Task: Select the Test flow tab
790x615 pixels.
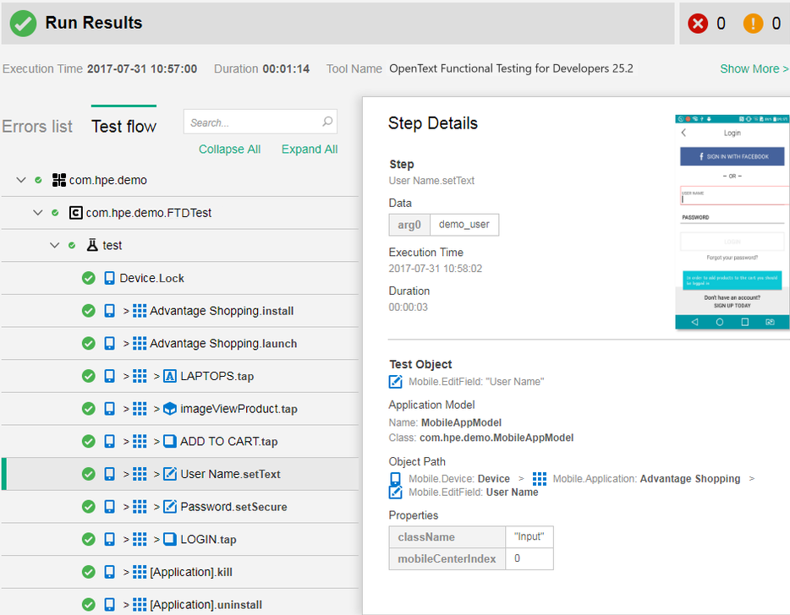Action: 123,127
